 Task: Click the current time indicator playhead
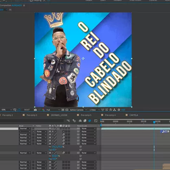[154, 122]
